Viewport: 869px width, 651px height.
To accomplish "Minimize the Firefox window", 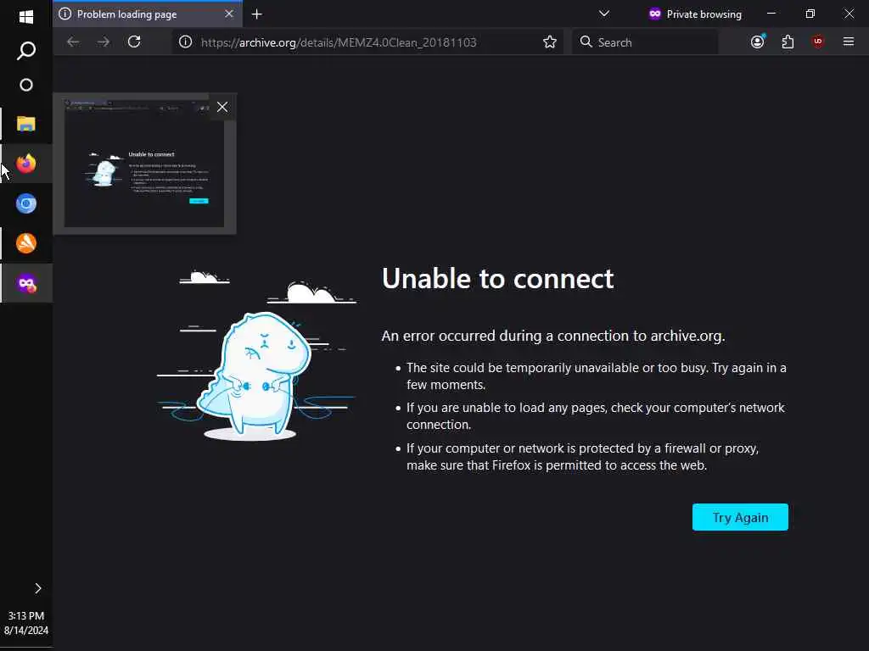I will click(x=771, y=14).
